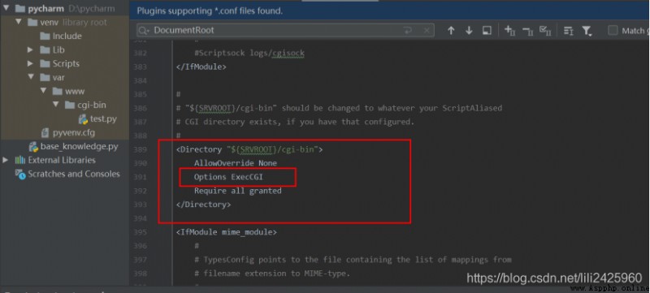Screen dimensions: 650x293
Task: Select all occurrences icon
Action: [545, 31]
